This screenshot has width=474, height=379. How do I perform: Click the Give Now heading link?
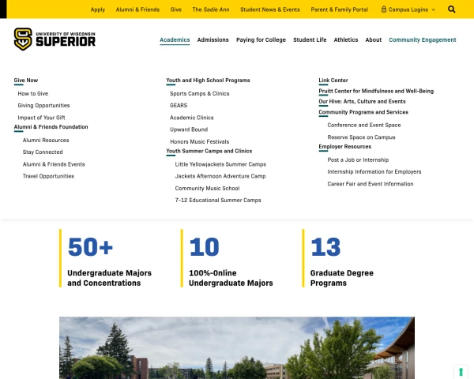click(x=26, y=81)
